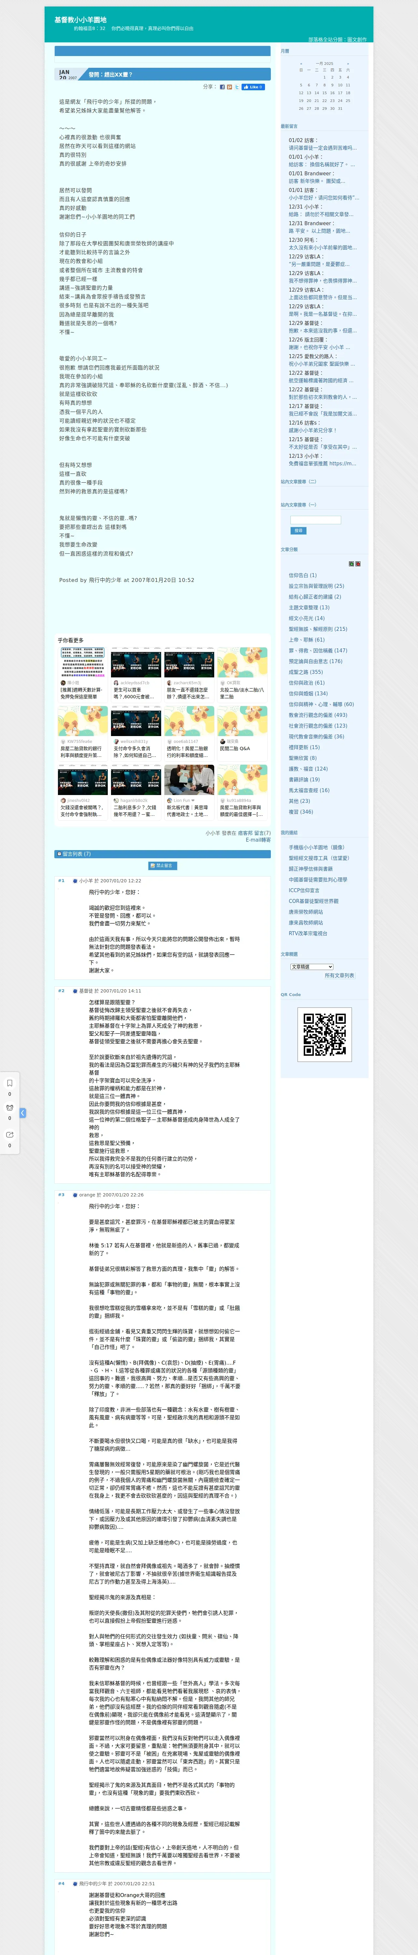This screenshot has height=1955, width=418.
Task: Go to next month in calendar
Action: (x=348, y=64)
